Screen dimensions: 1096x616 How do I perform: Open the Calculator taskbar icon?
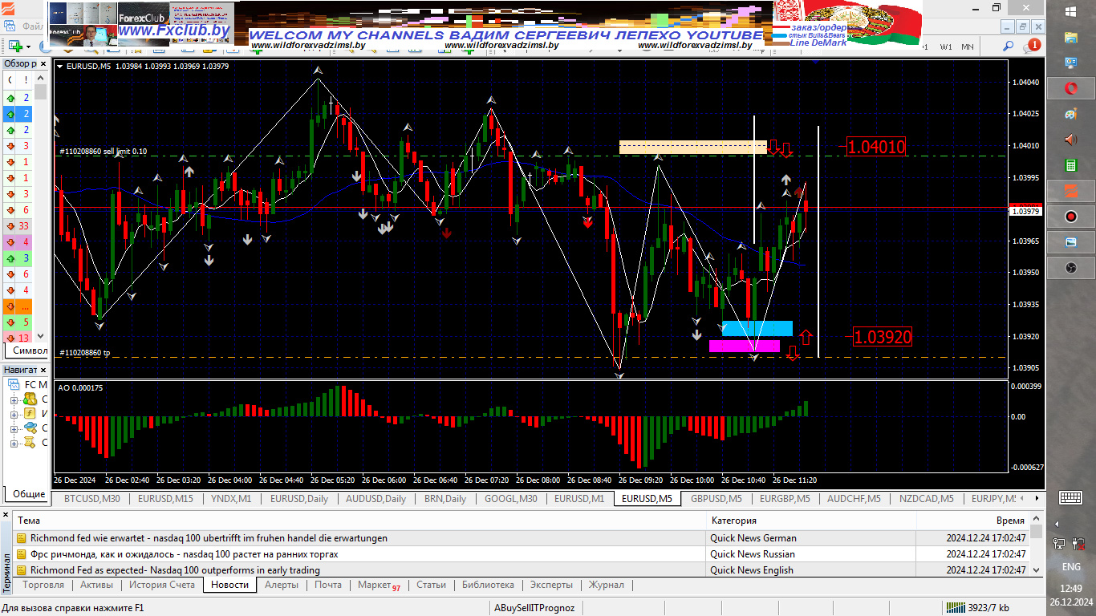[x=1070, y=165]
